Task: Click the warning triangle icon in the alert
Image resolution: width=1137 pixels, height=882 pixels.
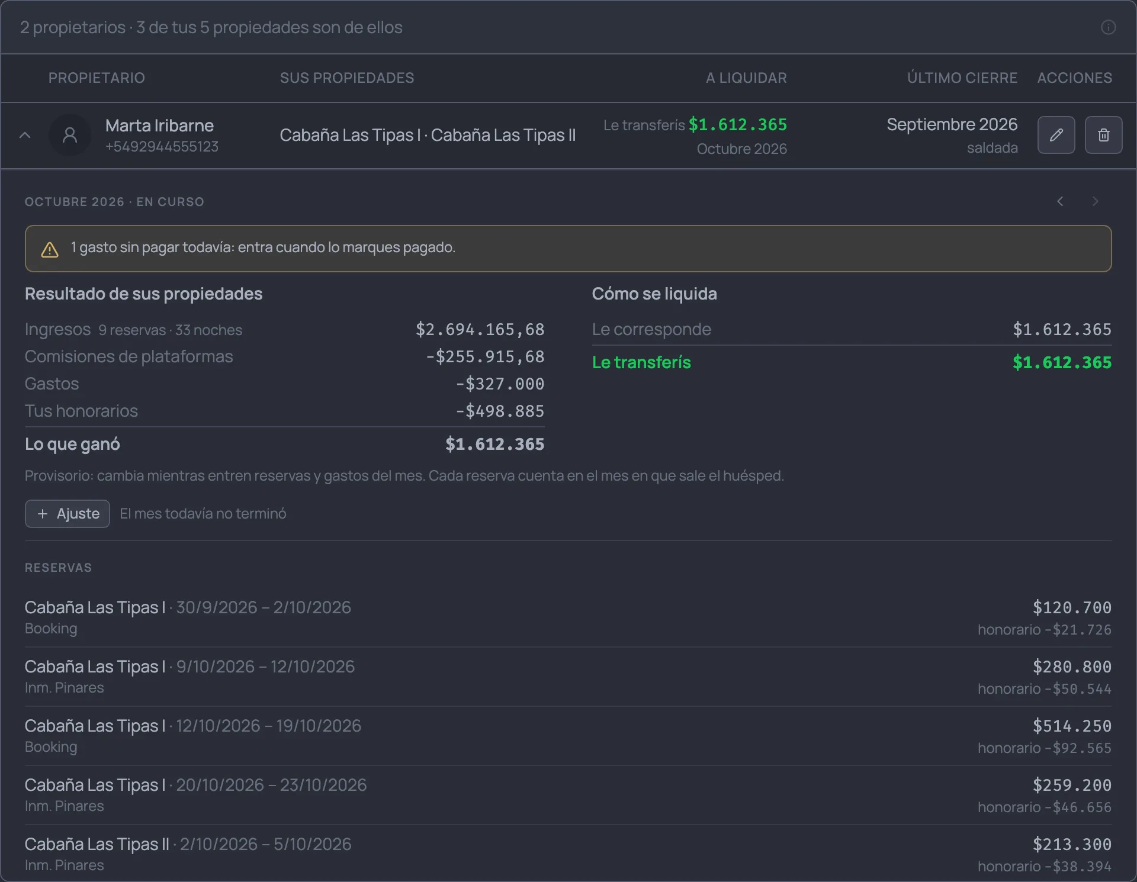Action: tap(50, 249)
